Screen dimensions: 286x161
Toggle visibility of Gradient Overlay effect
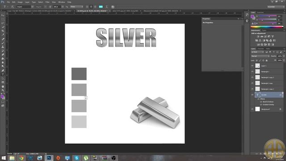click(261, 105)
